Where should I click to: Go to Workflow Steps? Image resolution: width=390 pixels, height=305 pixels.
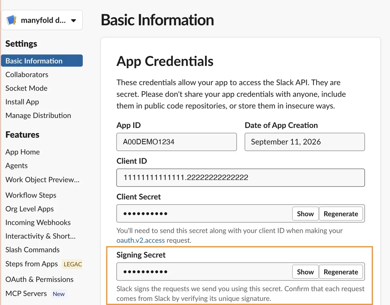click(x=31, y=195)
